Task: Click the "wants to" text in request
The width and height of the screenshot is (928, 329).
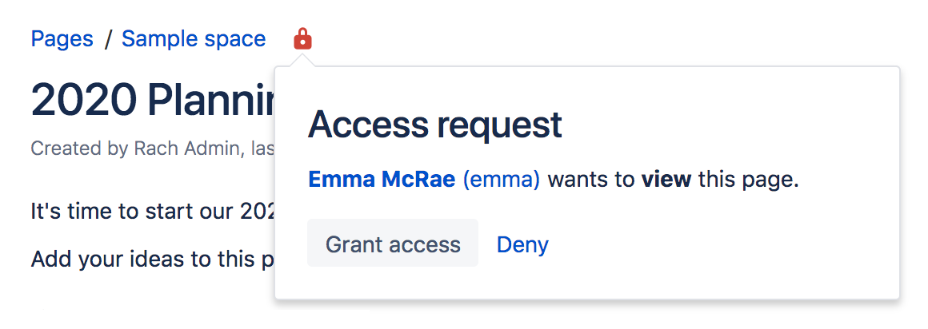Action: point(590,180)
